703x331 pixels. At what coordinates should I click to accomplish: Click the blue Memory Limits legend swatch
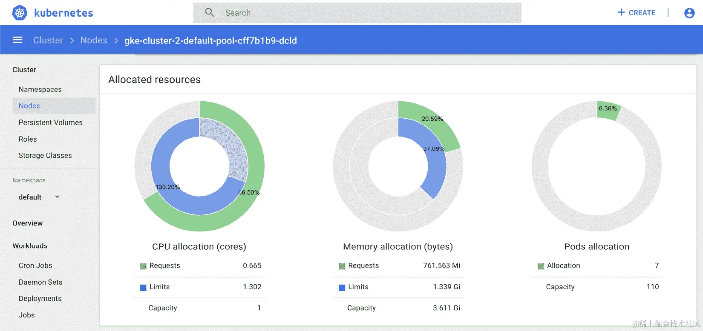click(342, 288)
